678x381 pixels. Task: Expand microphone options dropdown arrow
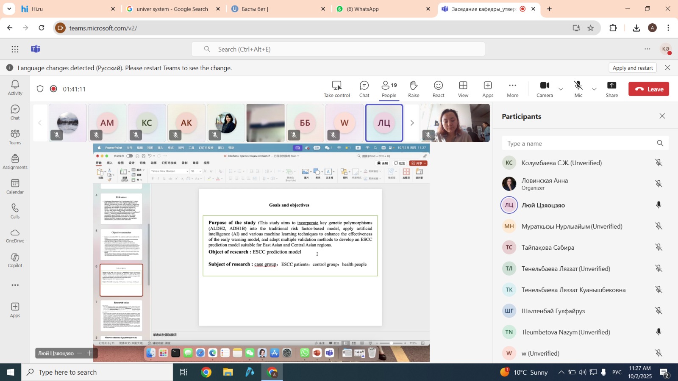coord(594,89)
